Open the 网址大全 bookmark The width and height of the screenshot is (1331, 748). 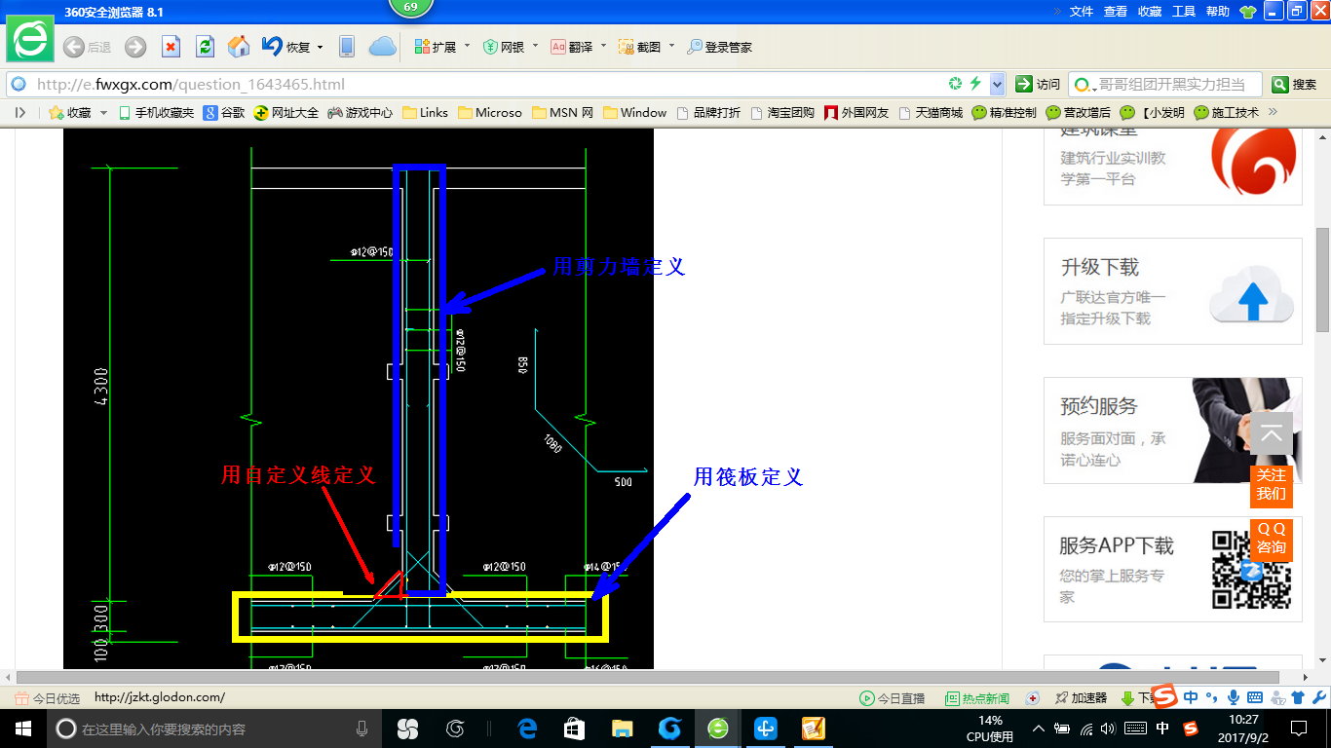tap(286, 112)
